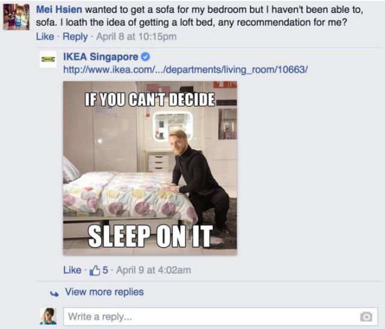Click your own avatar beside reply box
The height and width of the screenshot is (329, 385).
pos(48,316)
